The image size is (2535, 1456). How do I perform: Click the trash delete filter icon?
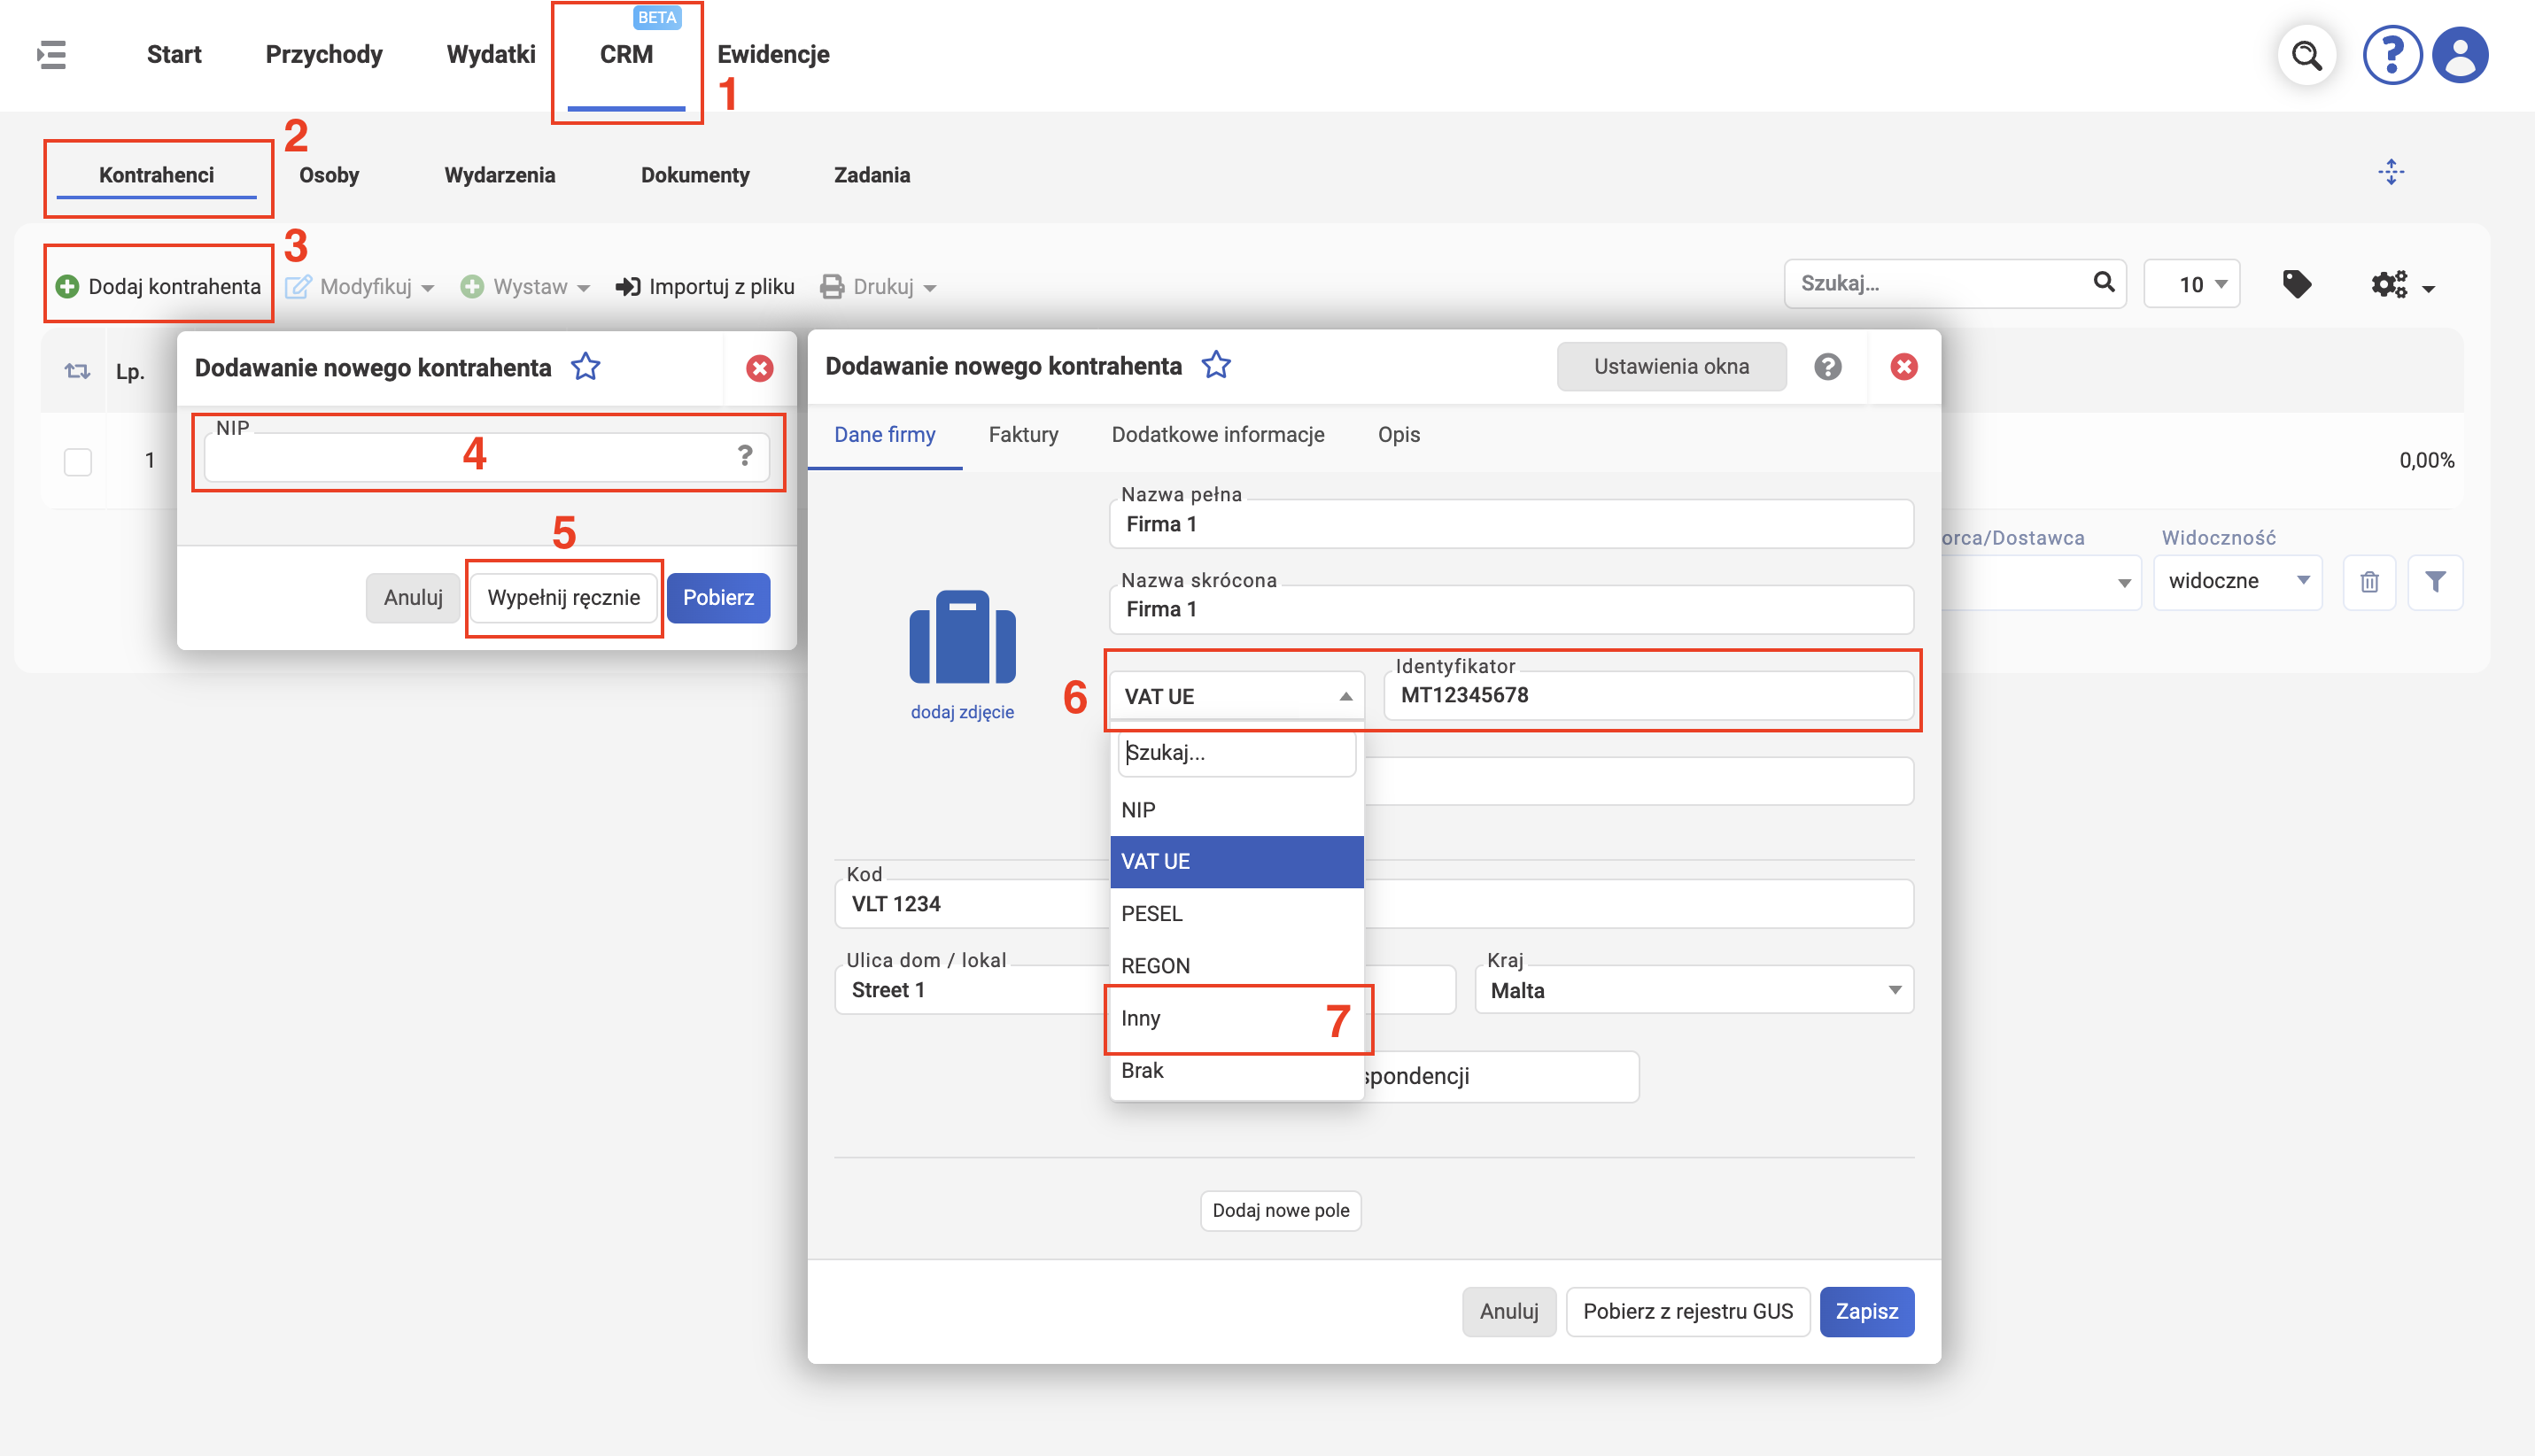[x=2369, y=582]
